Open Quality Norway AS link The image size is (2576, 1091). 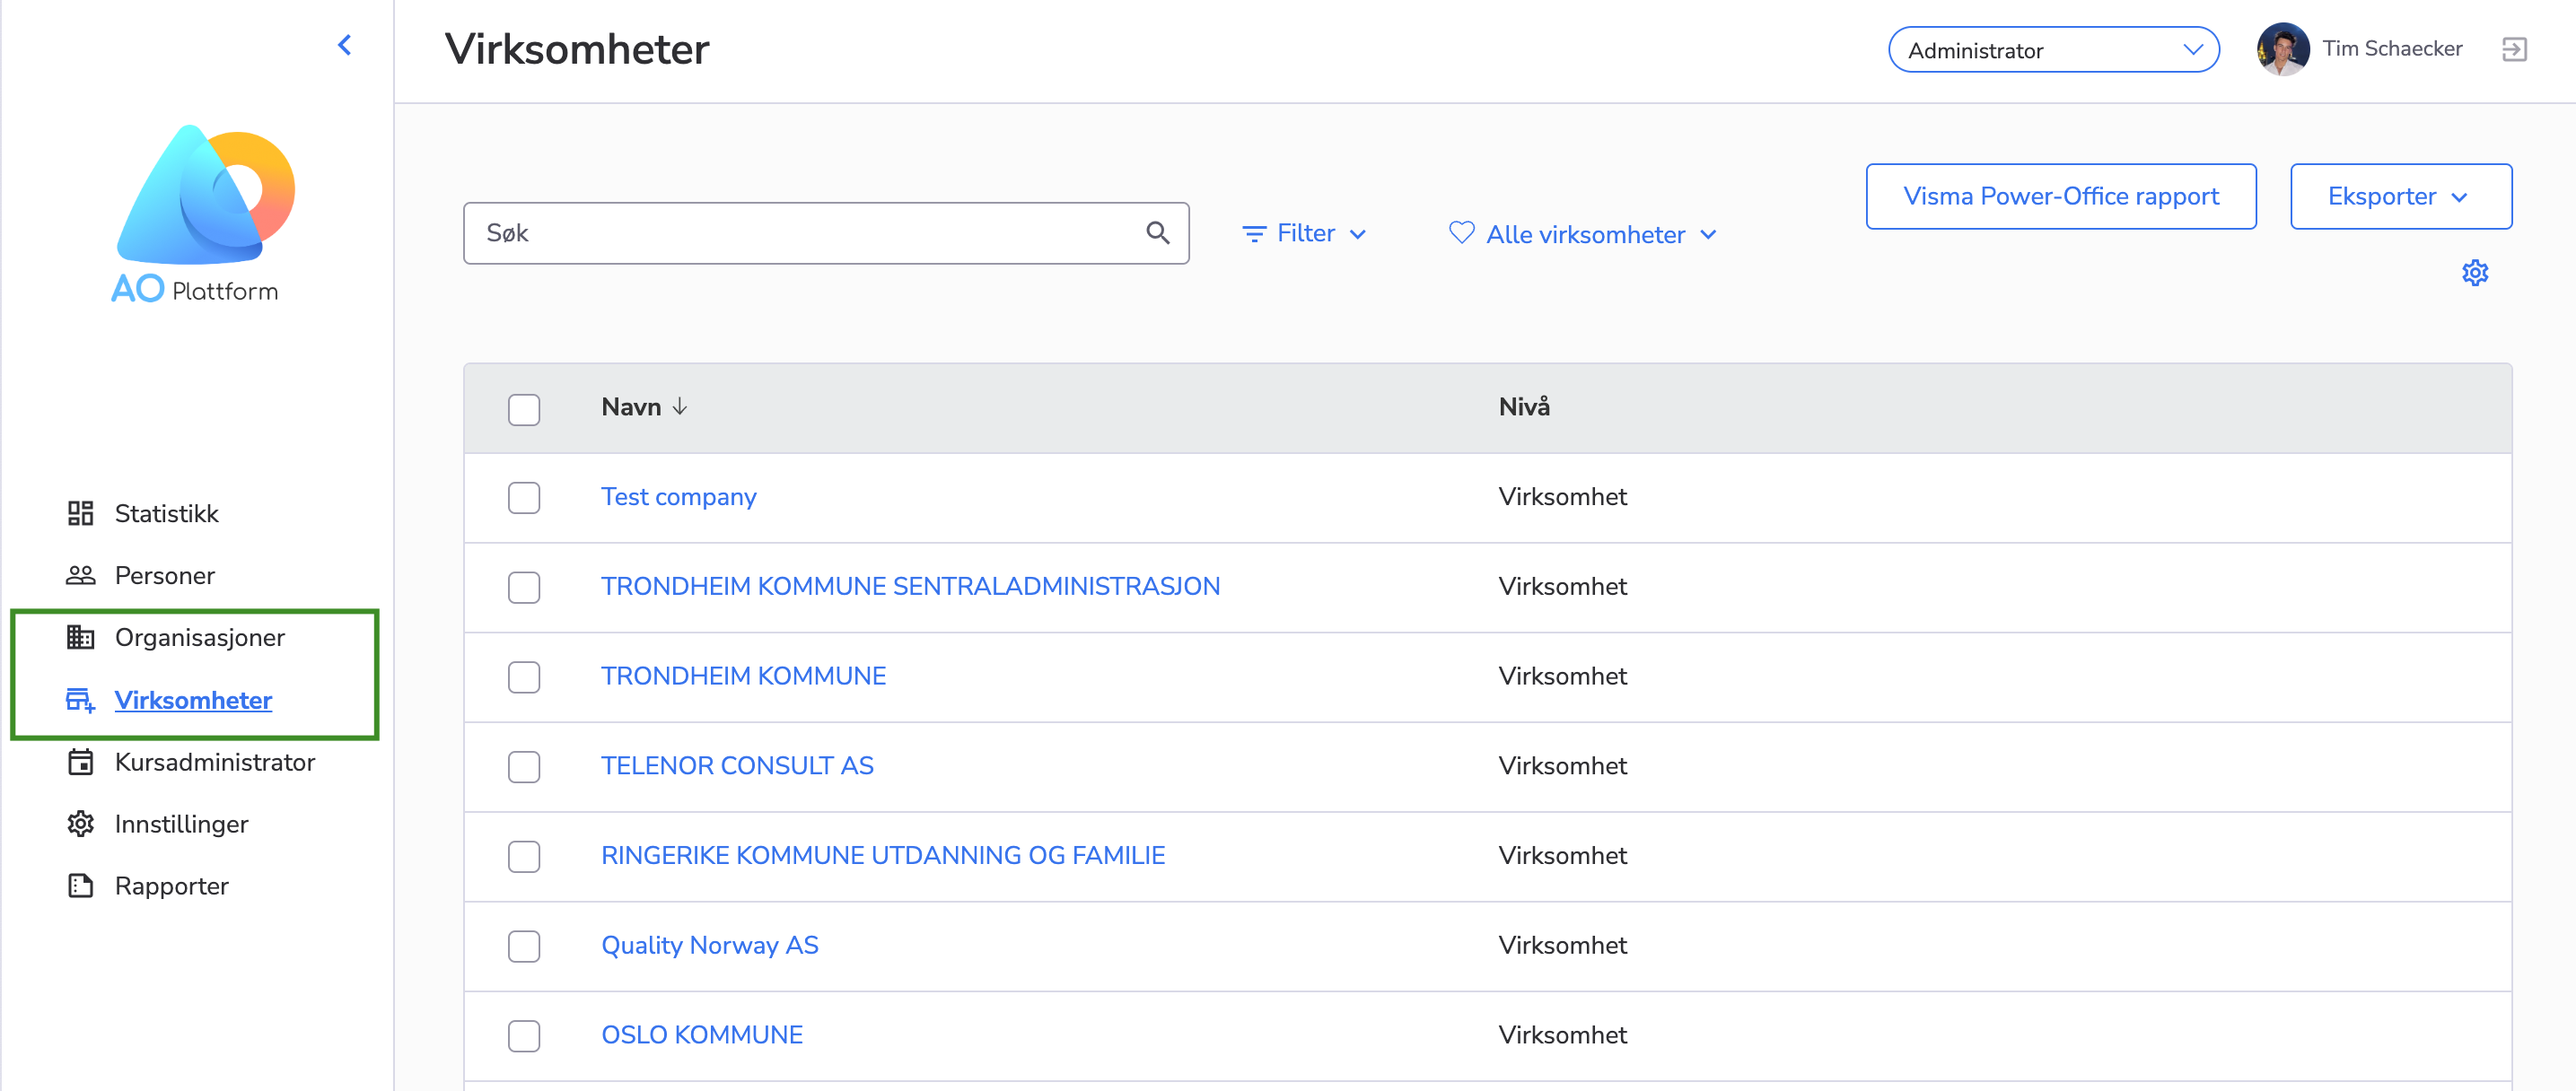pyautogui.click(x=709, y=945)
